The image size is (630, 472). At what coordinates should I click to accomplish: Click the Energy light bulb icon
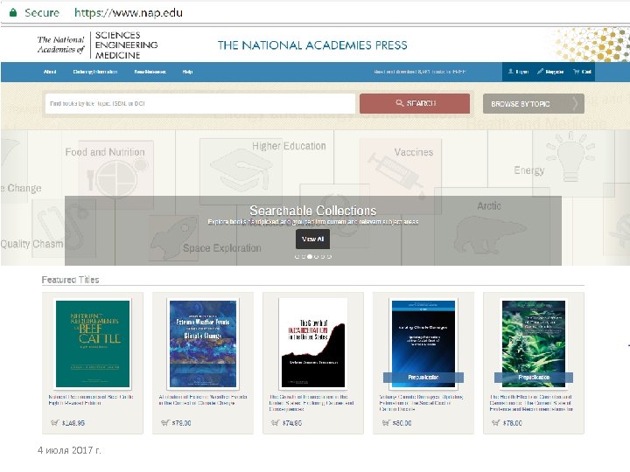pos(570,156)
